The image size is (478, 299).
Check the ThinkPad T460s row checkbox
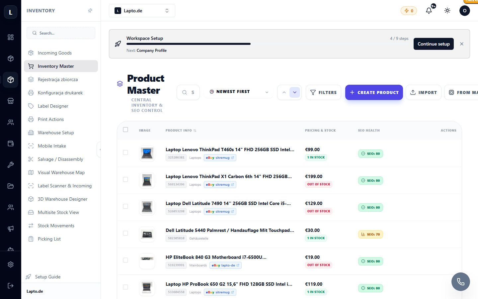pos(125,152)
